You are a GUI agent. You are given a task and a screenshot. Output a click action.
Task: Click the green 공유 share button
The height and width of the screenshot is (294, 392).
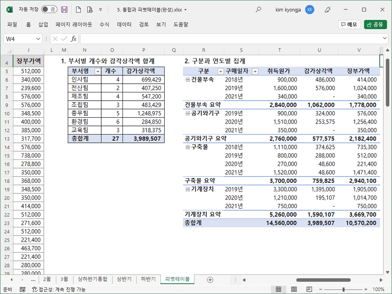pyautogui.click(x=375, y=25)
